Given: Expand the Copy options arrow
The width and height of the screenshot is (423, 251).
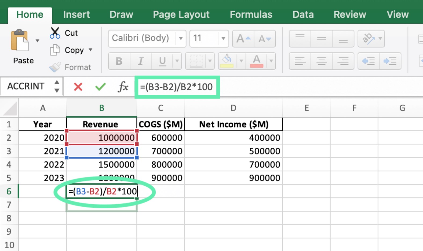Looking at the screenshot, I should click(x=91, y=50).
